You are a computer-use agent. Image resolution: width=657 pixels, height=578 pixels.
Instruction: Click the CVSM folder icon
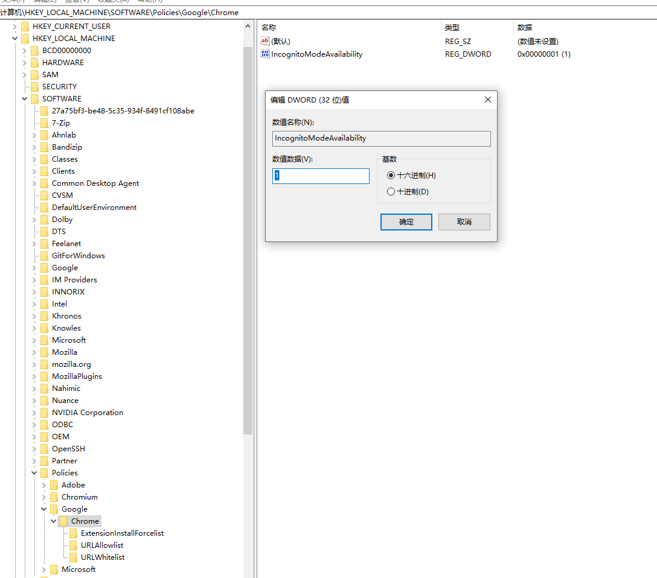[45, 195]
